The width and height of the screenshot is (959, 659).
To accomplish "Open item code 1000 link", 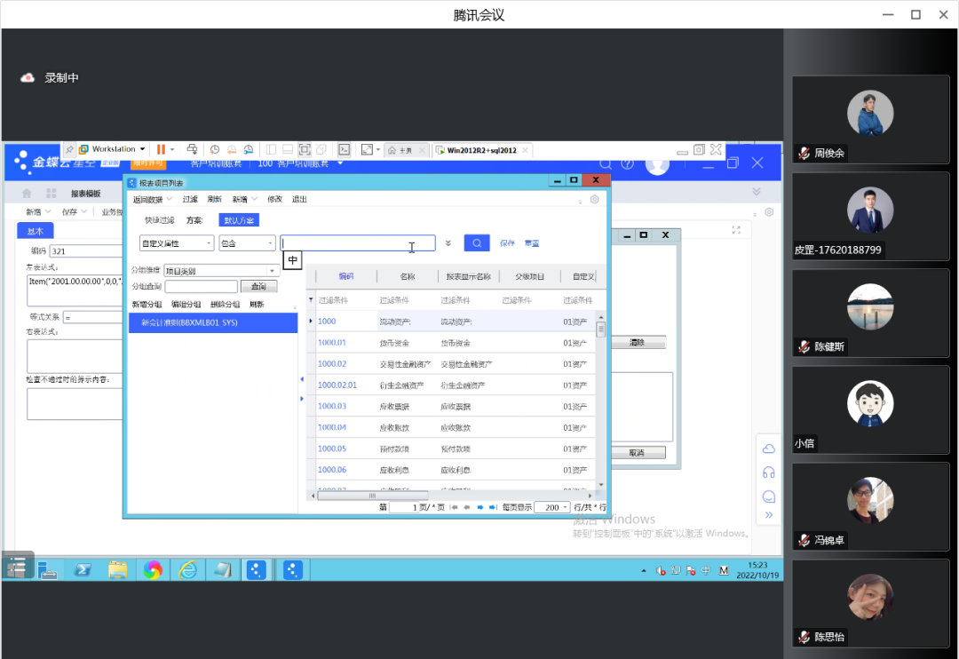I will tap(327, 322).
